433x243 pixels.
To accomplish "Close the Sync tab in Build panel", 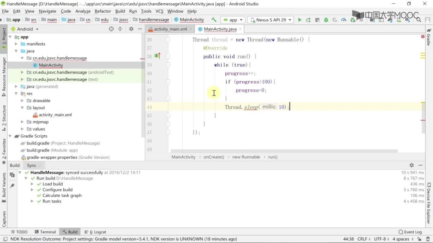I will 40,165.
